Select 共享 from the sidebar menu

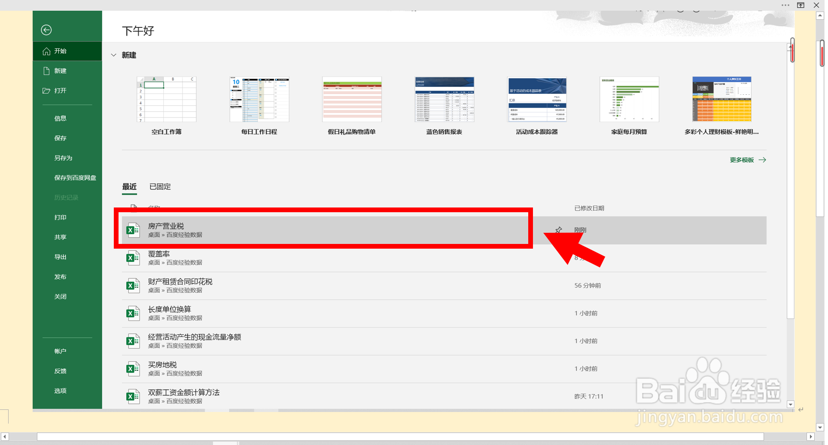point(60,237)
